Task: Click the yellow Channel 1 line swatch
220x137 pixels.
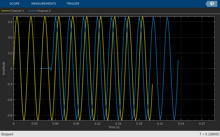Action: [x=5, y=11]
